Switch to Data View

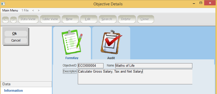tap(28, 19)
